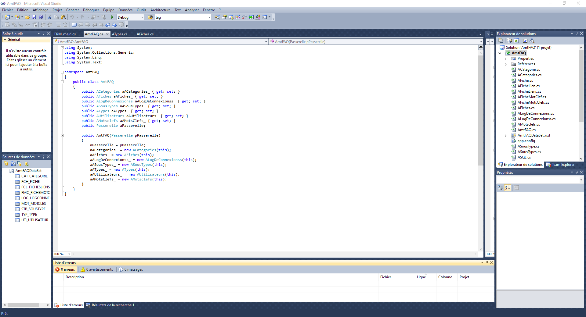The image size is (586, 317).
Task: Switch to the Team Explorer tab
Action: coord(563,165)
